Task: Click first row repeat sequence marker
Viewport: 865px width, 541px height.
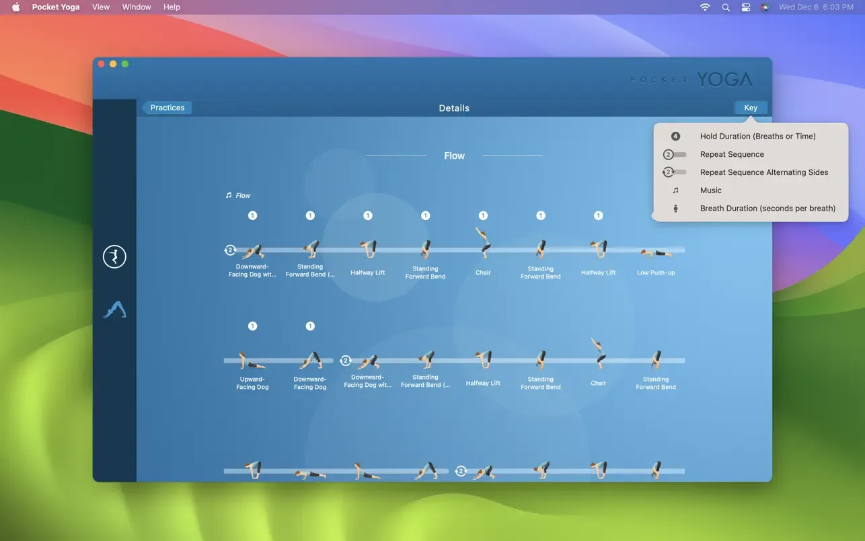Action: pyautogui.click(x=230, y=250)
